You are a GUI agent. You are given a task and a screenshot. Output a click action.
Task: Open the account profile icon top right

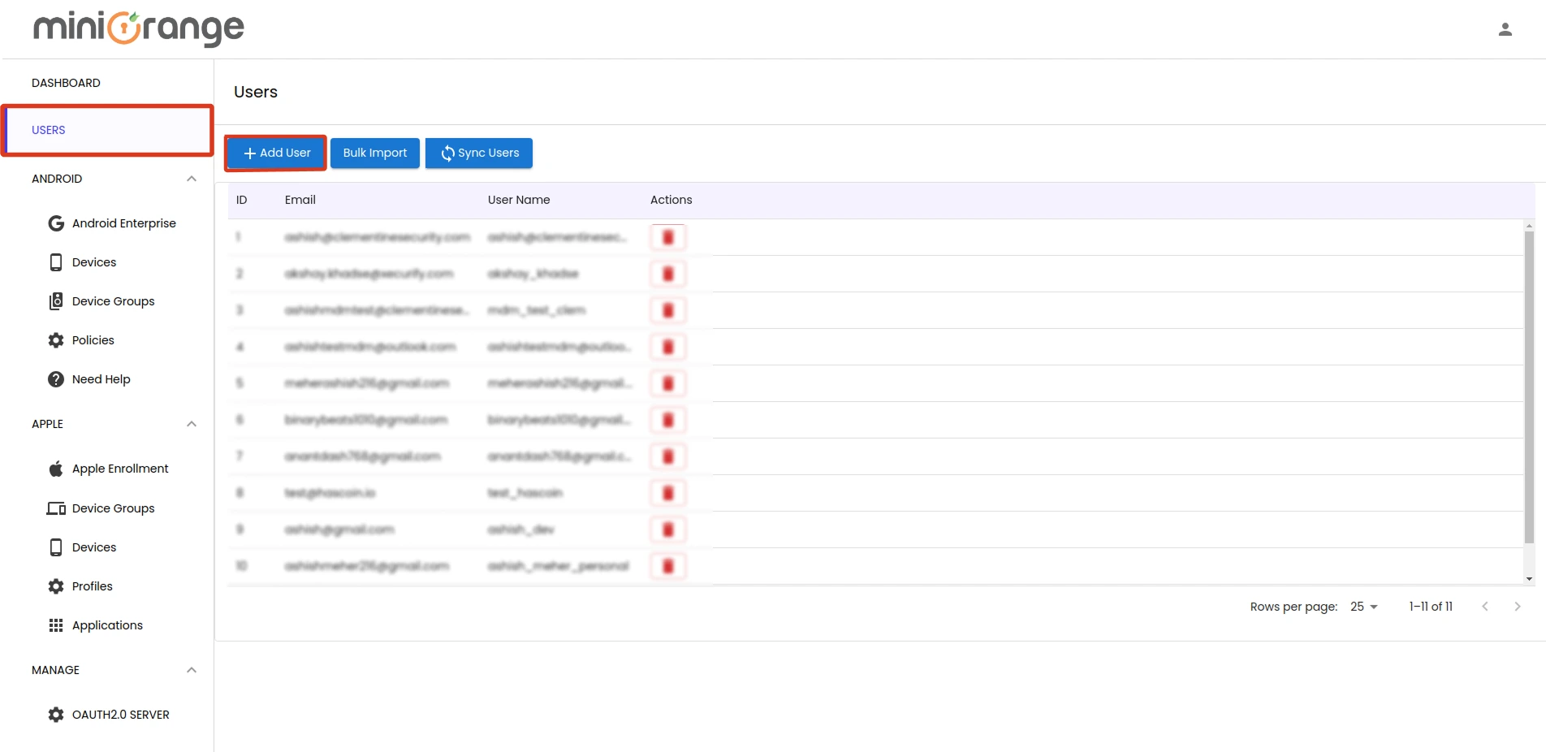(x=1505, y=28)
